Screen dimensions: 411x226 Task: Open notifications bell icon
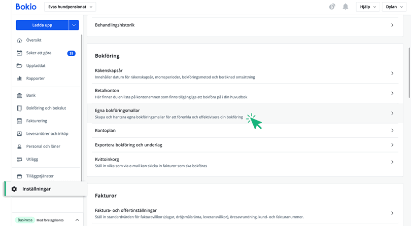click(x=346, y=7)
